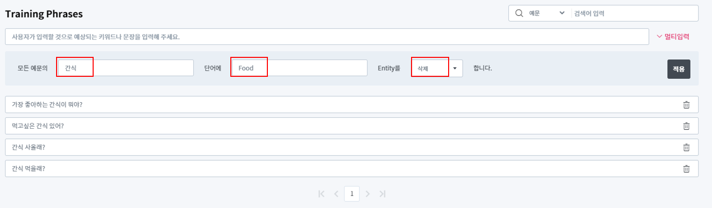Click the word field containing 간식

click(x=126, y=68)
